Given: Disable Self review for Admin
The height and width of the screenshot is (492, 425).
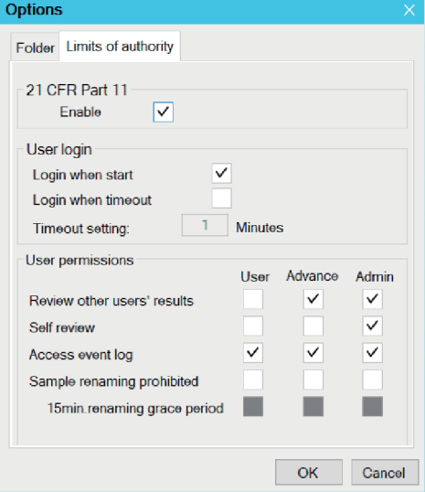Looking at the screenshot, I should click(x=372, y=326).
